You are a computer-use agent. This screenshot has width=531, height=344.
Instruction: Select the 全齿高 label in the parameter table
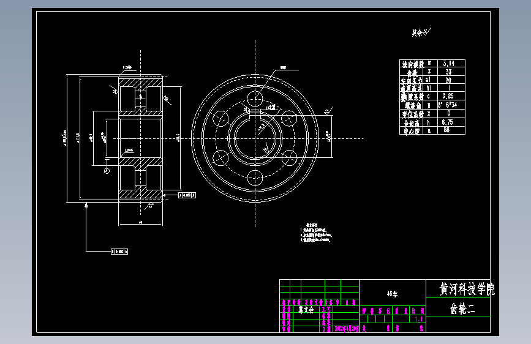coord(412,123)
